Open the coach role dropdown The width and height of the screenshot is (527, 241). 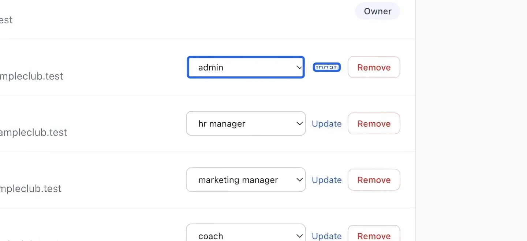point(246,233)
